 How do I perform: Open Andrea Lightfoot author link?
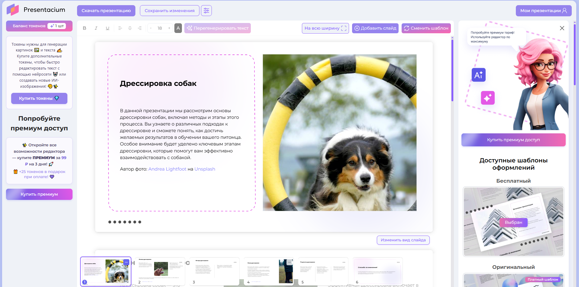point(167,169)
